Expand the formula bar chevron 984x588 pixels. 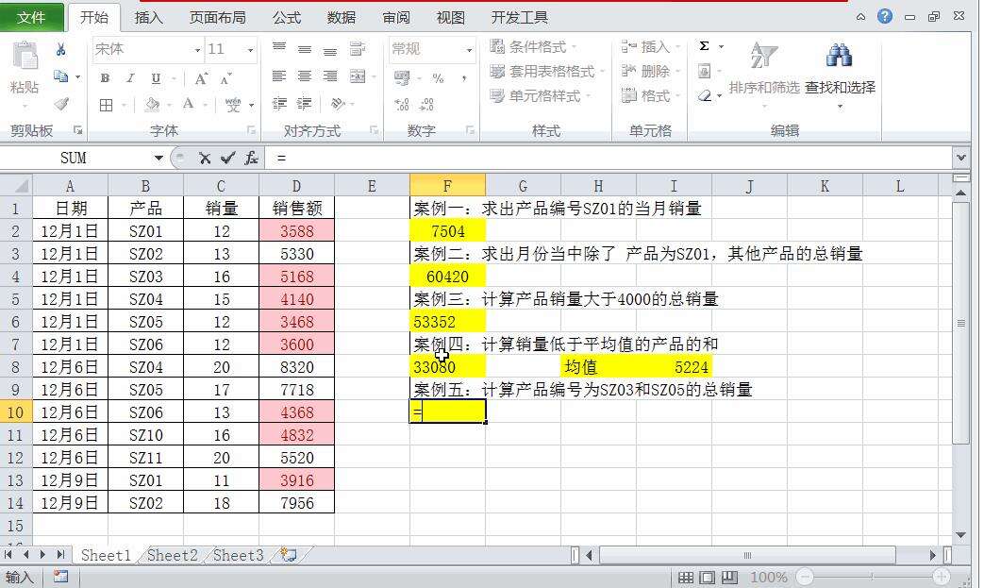point(960,159)
